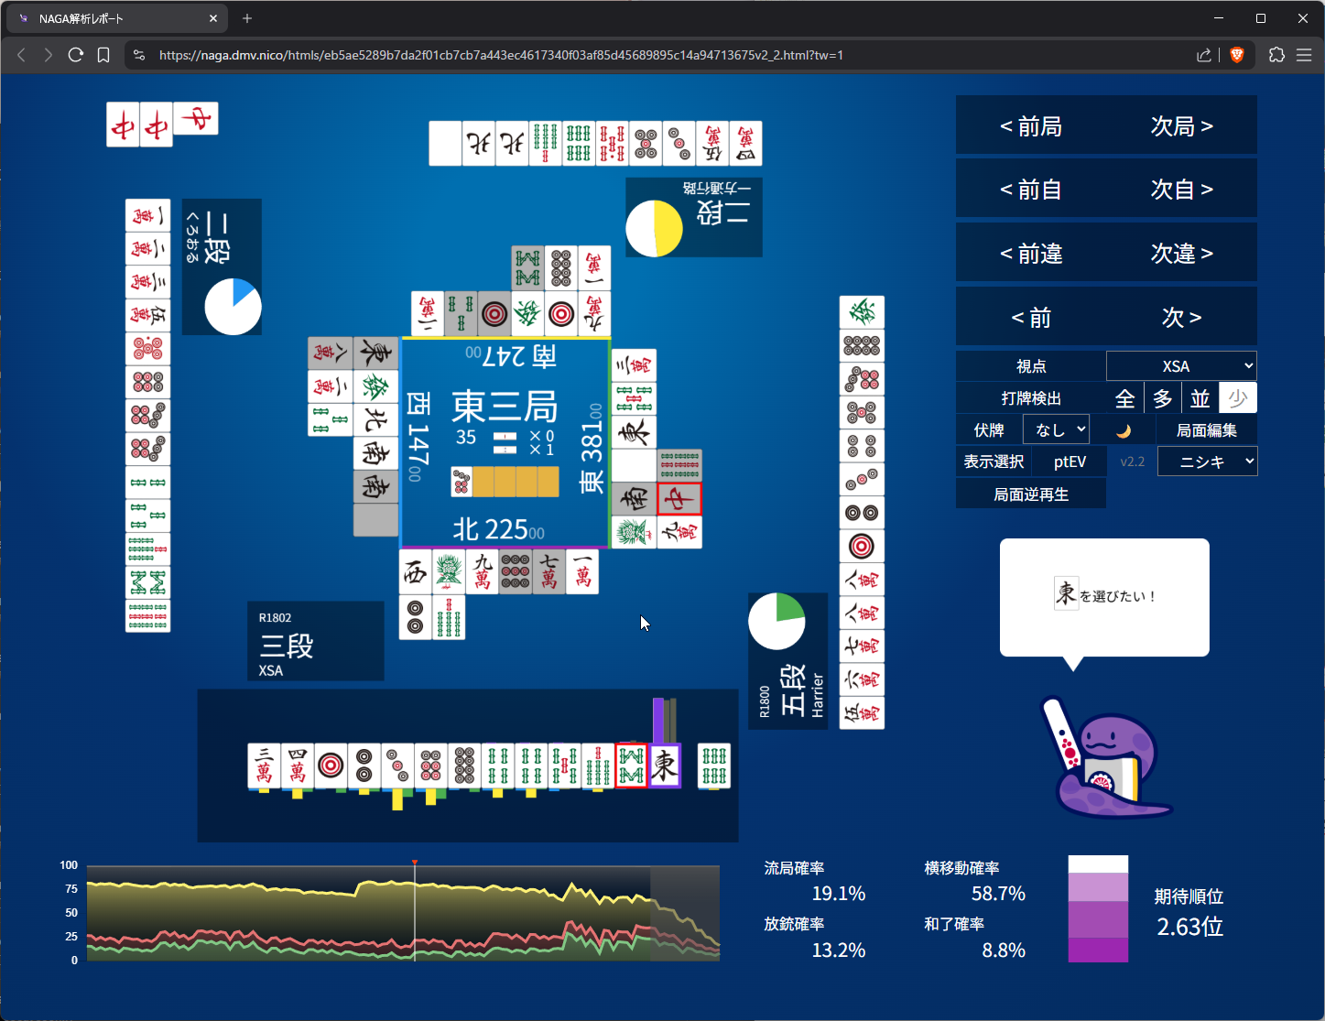1325x1021 pixels.
Task: Expand the 伏牌 dropdown set to なし
Action: click(1056, 430)
